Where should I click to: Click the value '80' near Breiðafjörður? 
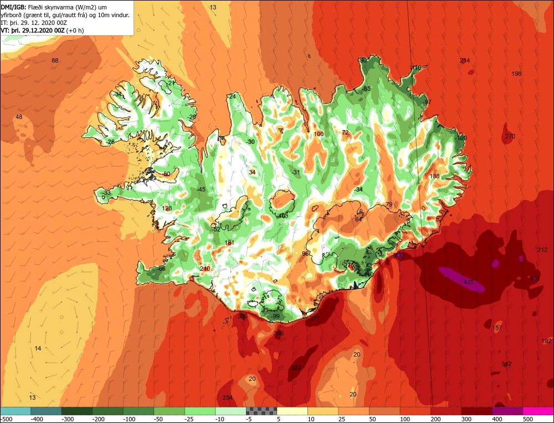tap(167, 174)
